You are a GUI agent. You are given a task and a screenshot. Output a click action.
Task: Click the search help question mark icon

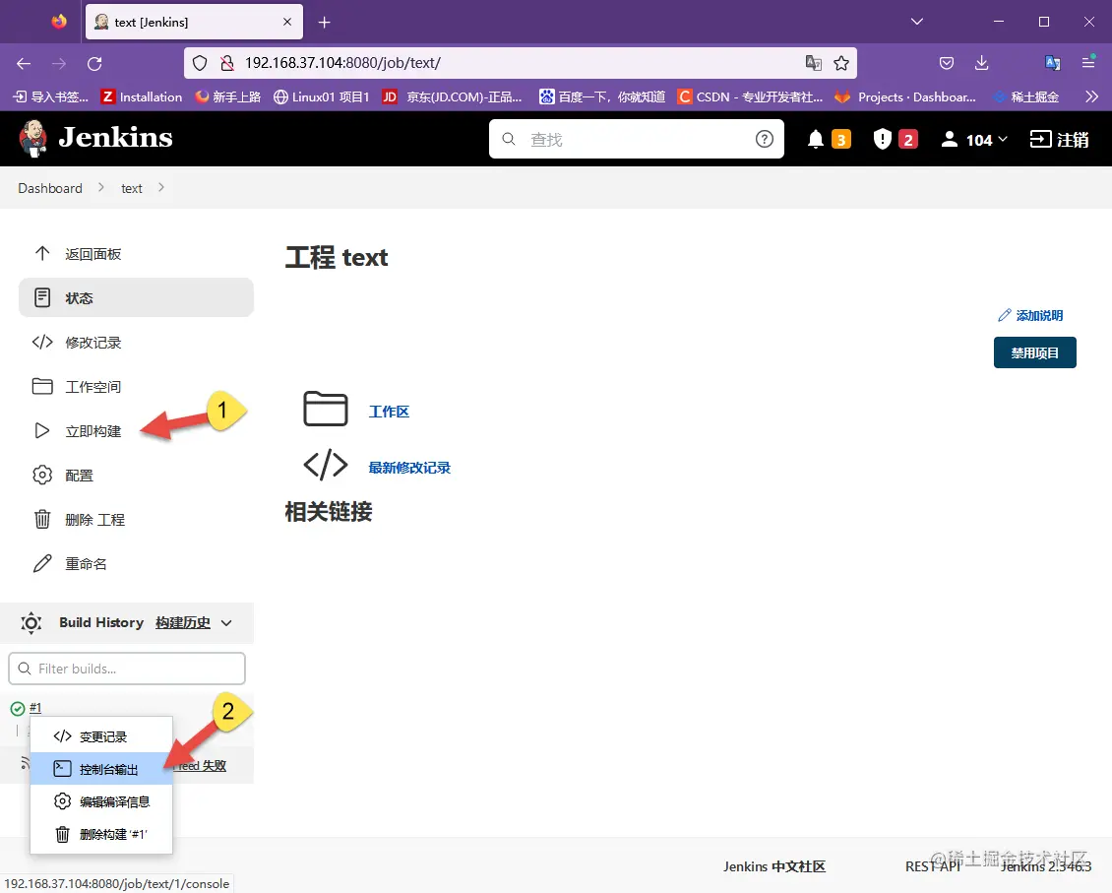[765, 139]
